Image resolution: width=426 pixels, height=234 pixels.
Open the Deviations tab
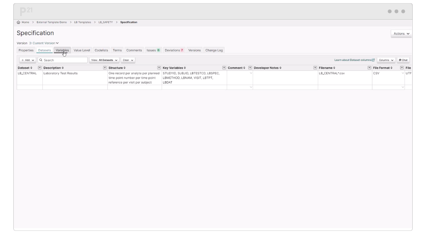point(174,50)
